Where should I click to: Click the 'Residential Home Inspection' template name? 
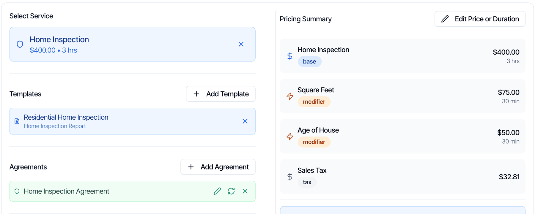pyautogui.click(x=66, y=117)
